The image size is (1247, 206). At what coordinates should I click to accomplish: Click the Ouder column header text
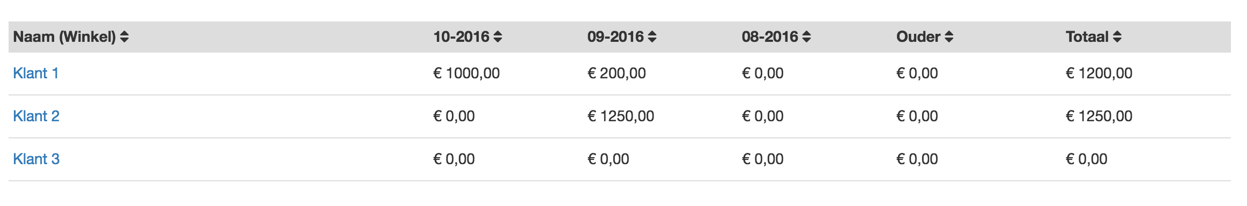click(x=918, y=37)
